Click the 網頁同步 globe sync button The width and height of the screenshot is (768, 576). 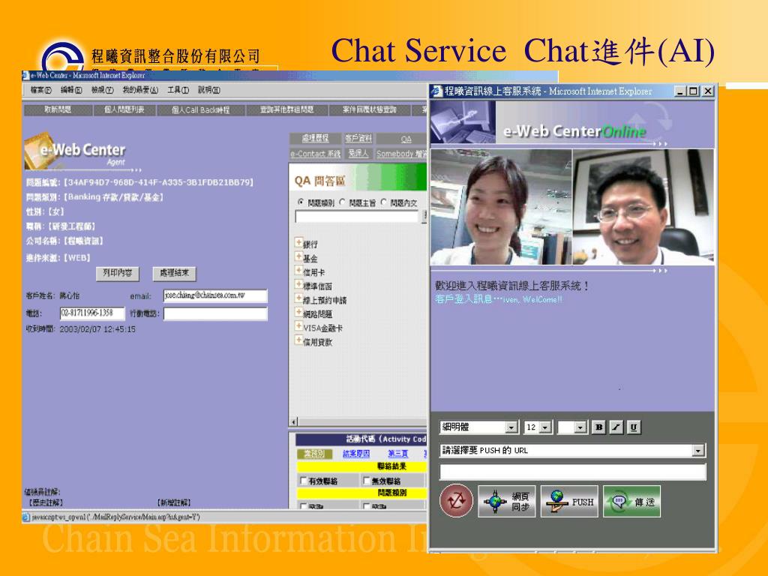click(x=507, y=502)
